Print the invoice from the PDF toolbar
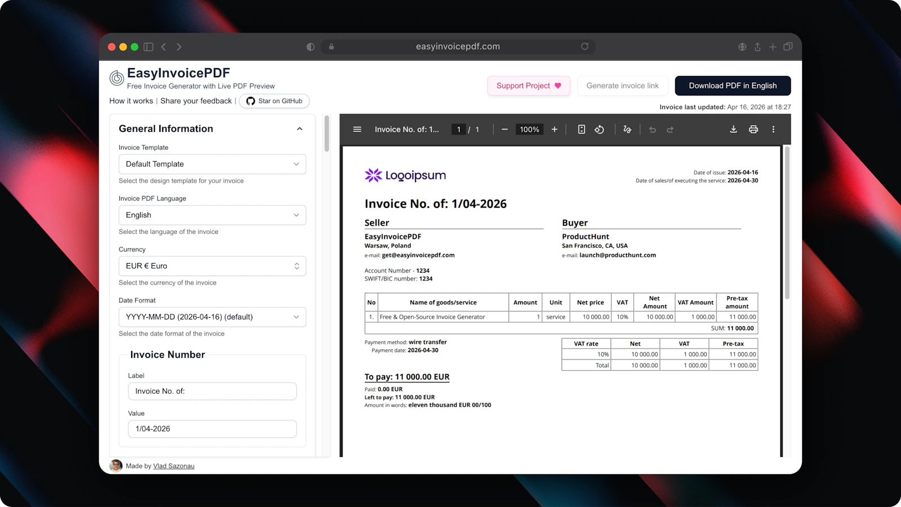The height and width of the screenshot is (507, 901). tap(753, 129)
